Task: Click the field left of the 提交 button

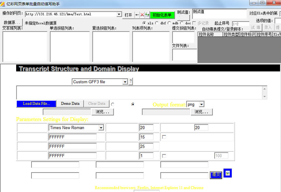Action: click(x=184, y=175)
